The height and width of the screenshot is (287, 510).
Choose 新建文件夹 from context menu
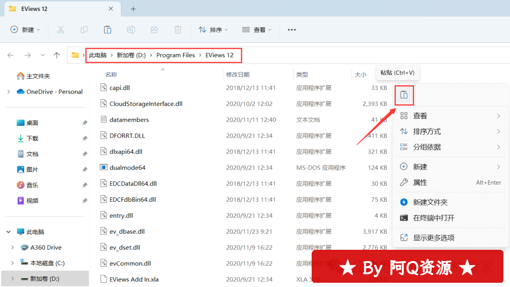(430, 202)
